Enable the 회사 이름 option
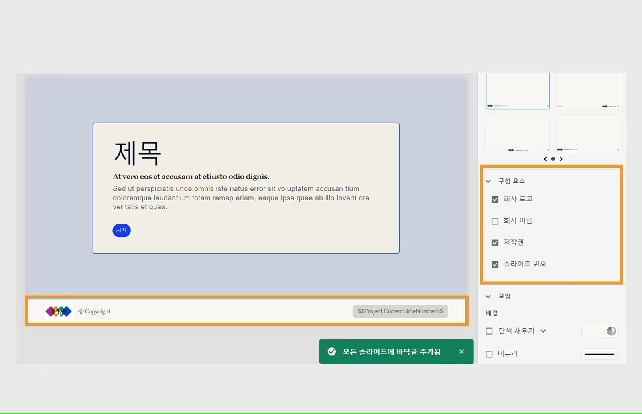Image resolution: width=642 pixels, height=414 pixels. tap(495, 221)
